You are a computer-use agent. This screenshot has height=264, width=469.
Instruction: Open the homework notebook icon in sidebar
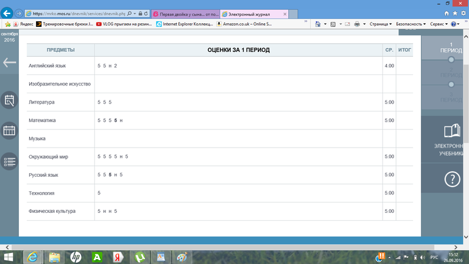[9, 101]
